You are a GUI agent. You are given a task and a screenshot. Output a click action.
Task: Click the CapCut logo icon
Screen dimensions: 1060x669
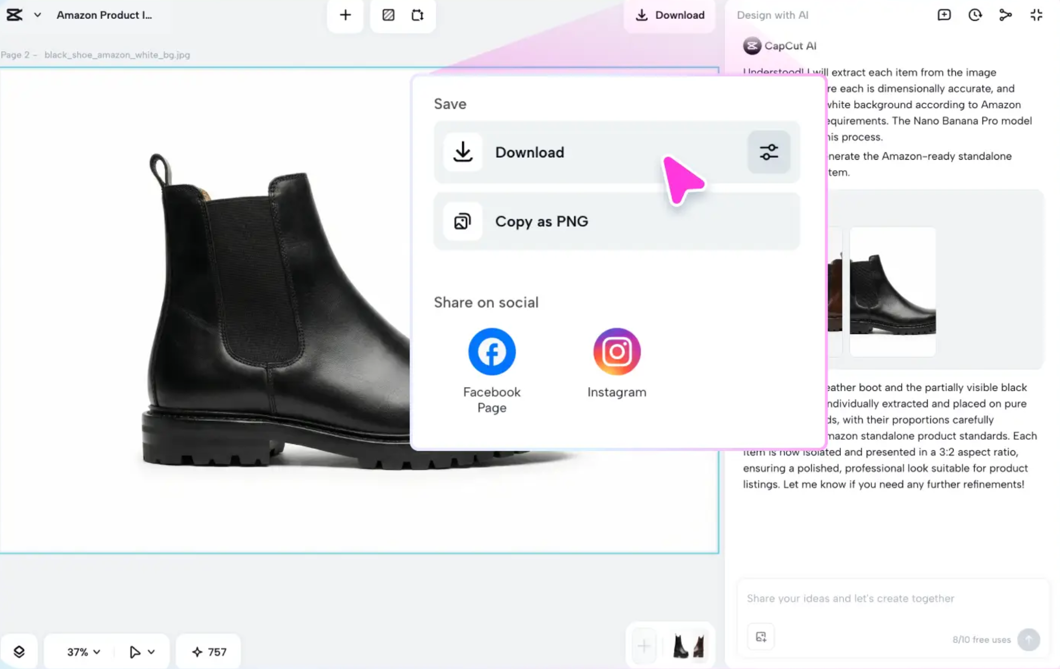point(14,15)
